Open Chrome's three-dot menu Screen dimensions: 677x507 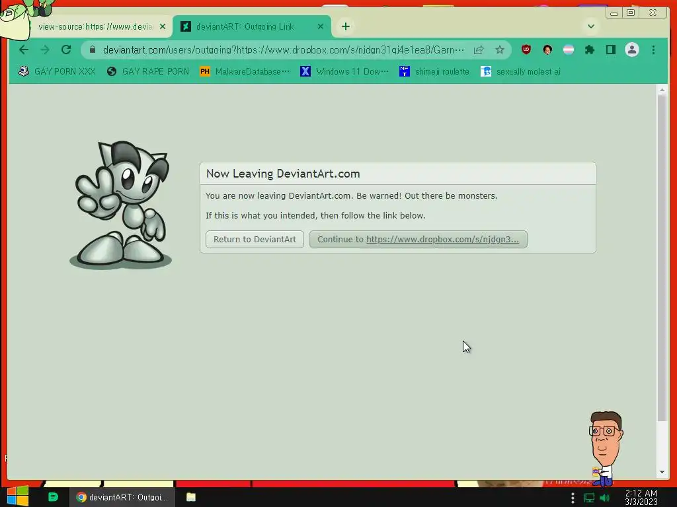click(653, 50)
